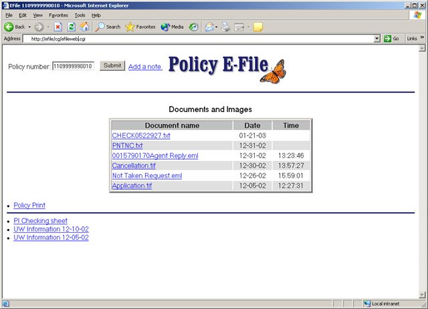428x309 pixels.
Task: Open the File menu
Action: tap(9, 15)
